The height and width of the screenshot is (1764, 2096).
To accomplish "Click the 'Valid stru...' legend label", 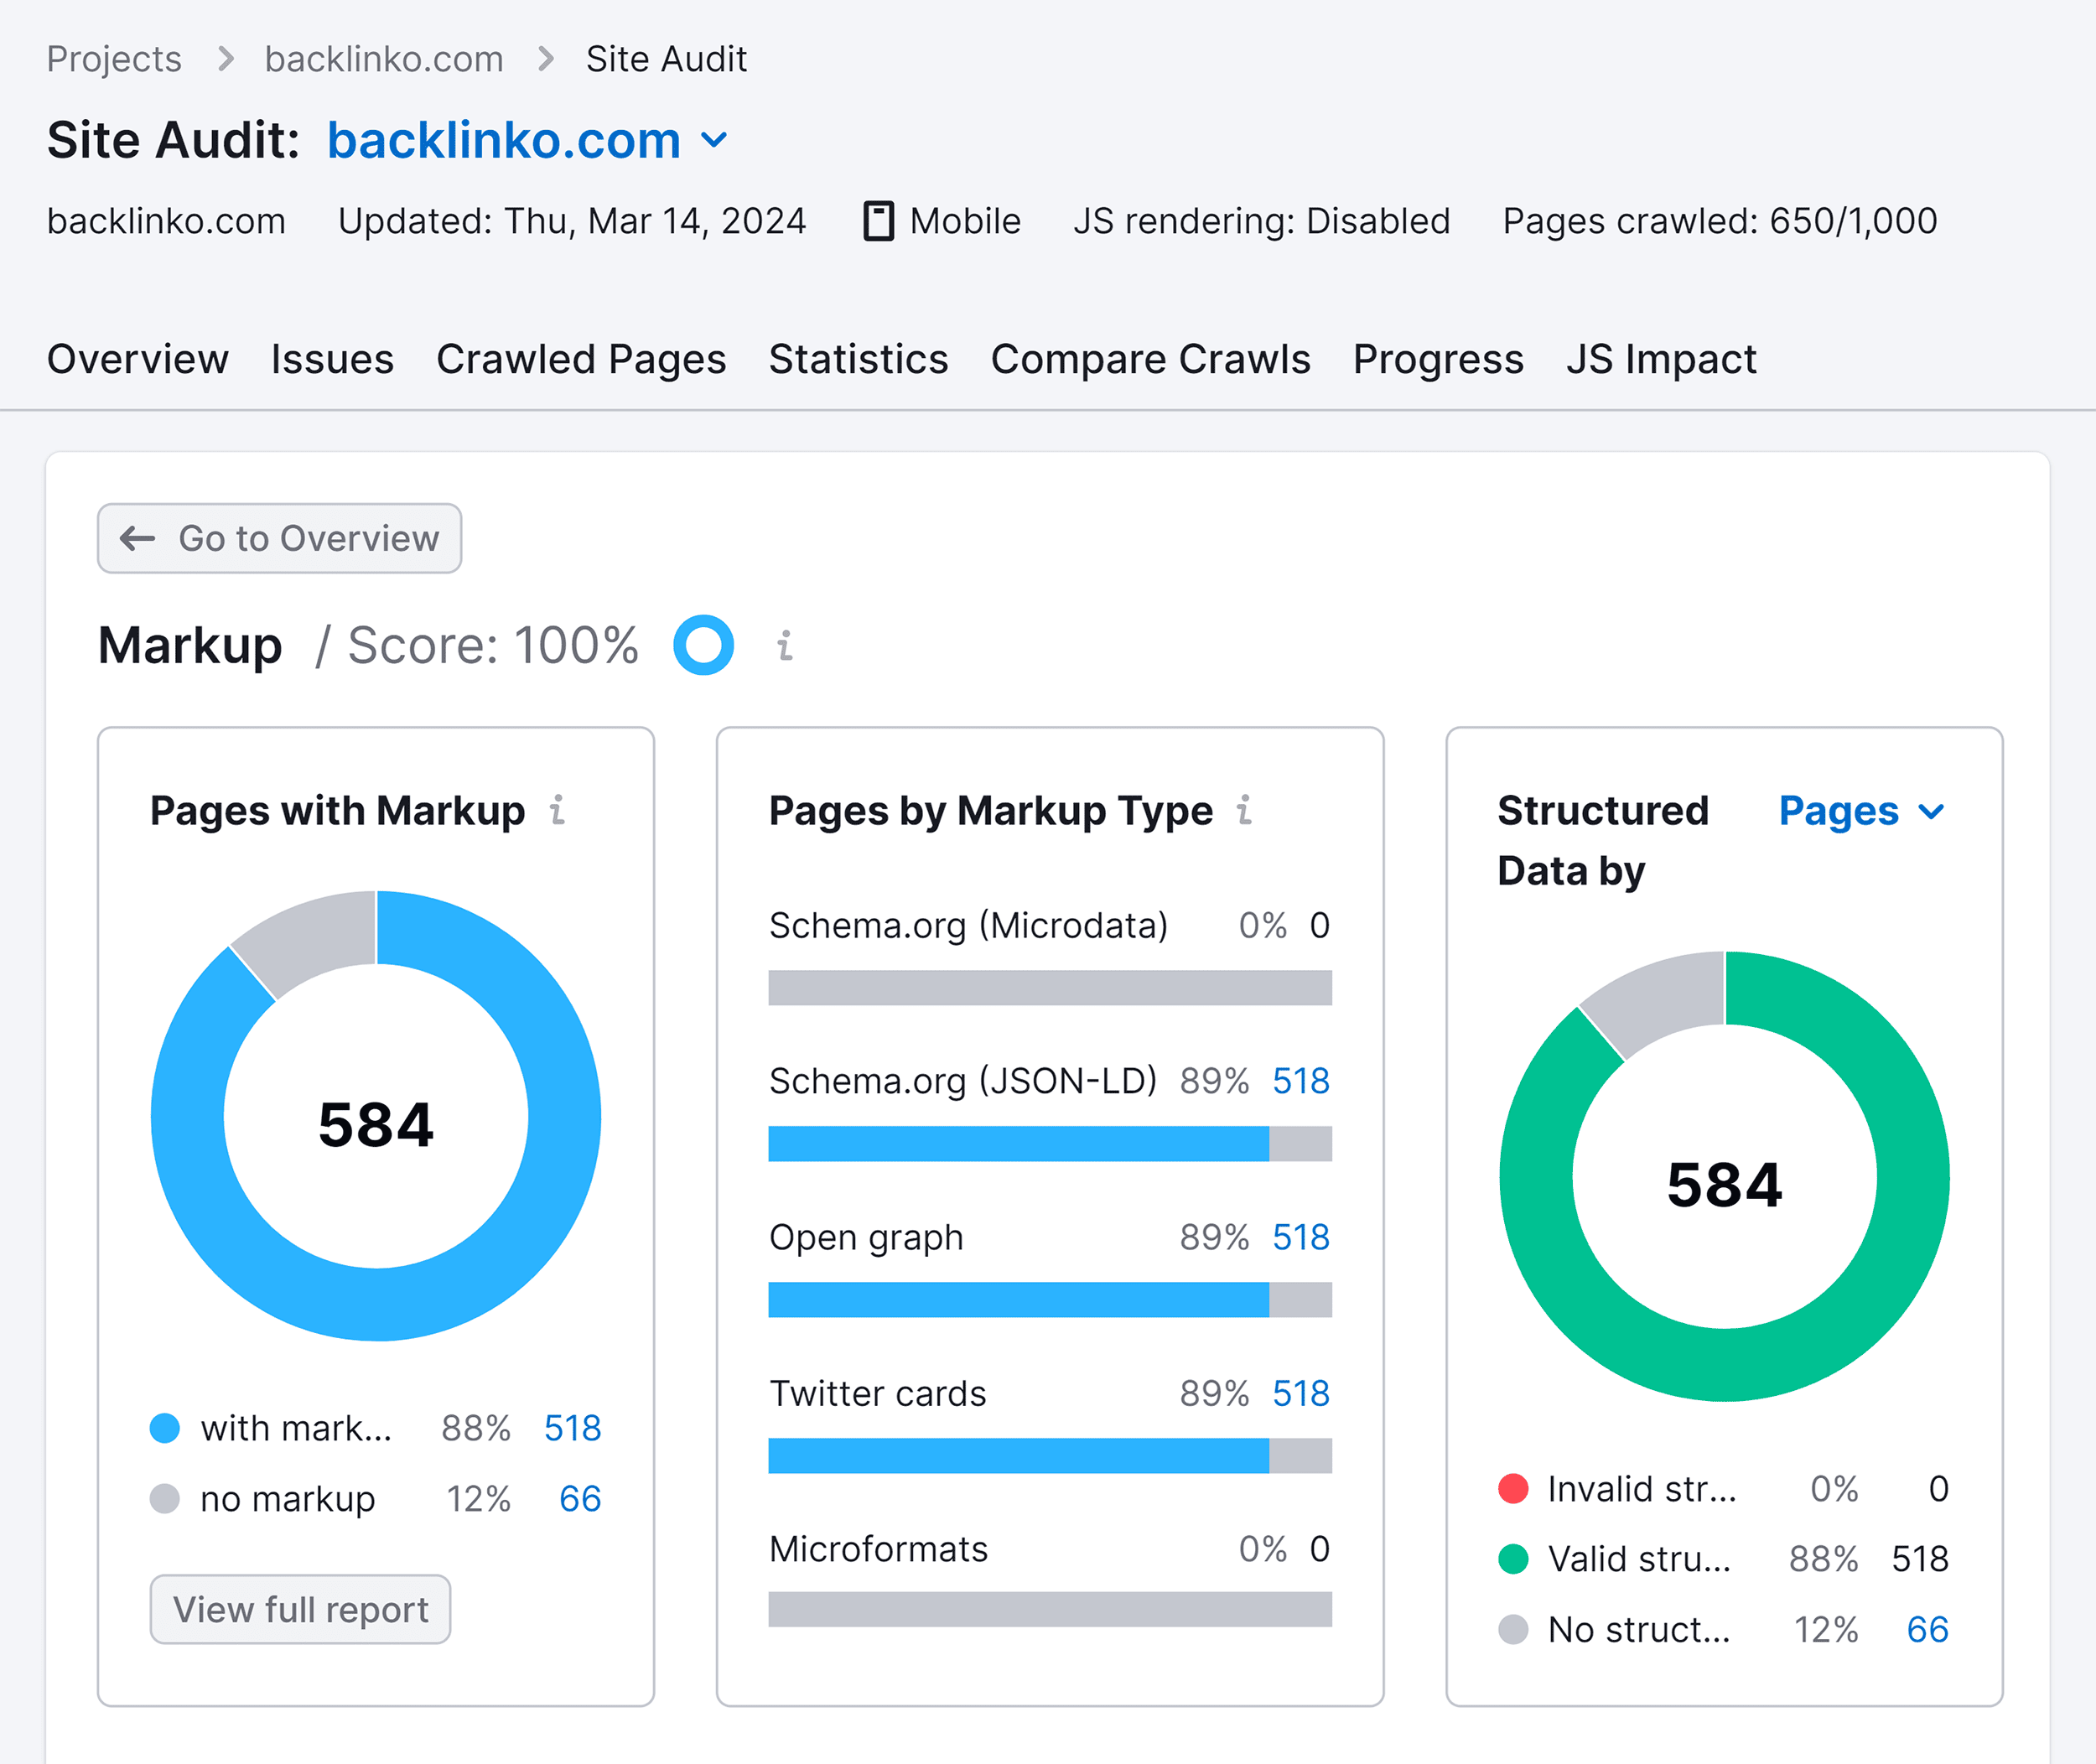I will click(x=1639, y=1559).
